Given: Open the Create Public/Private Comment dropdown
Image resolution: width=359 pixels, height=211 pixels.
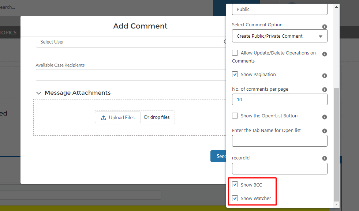Looking at the screenshot, I should 280,36.
